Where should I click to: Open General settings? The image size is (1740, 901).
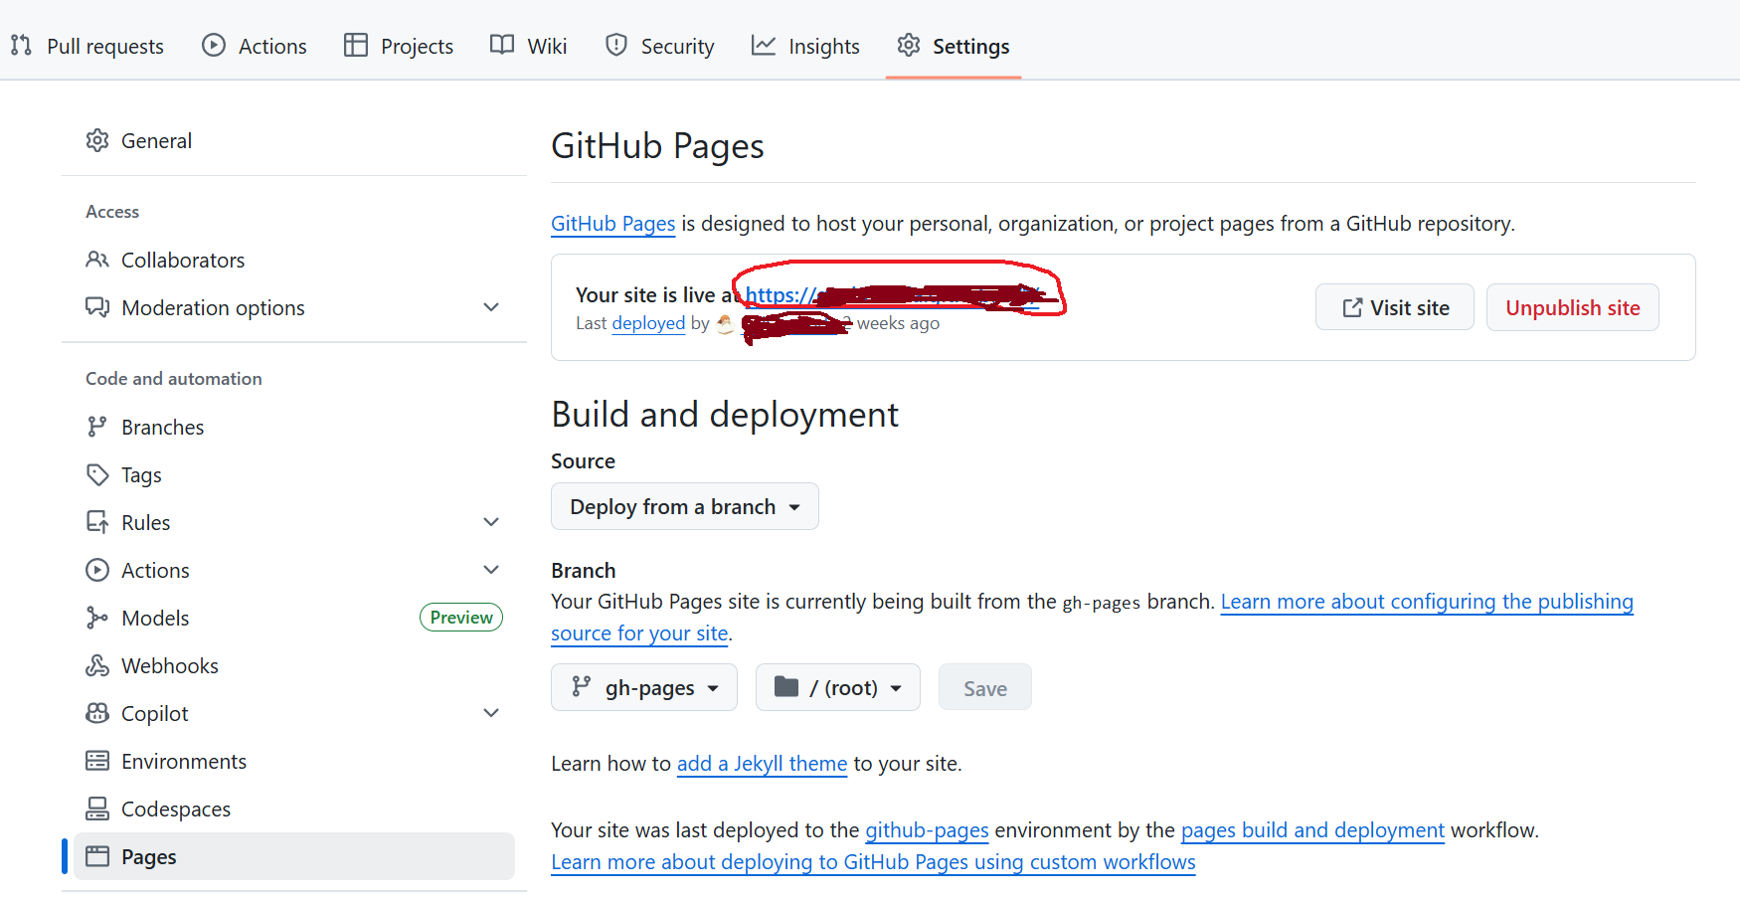click(x=294, y=140)
